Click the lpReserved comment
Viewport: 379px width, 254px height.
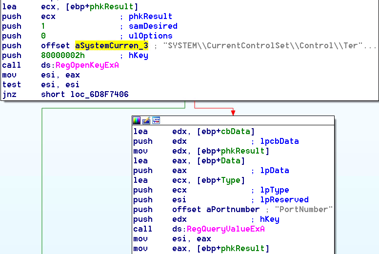(x=284, y=199)
